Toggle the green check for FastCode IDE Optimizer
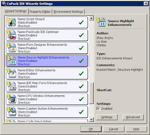This screenshot has width=150, height=135. (81, 35)
